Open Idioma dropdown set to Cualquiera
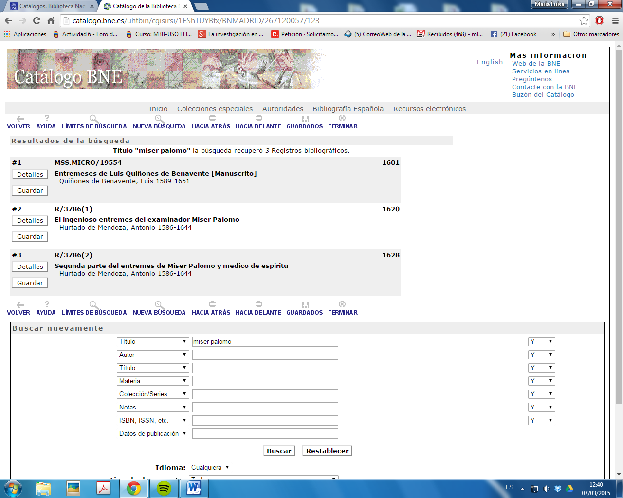The height and width of the screenshot is (498, 623). tap(210, 467)
